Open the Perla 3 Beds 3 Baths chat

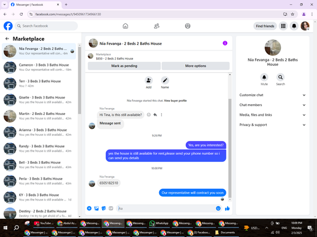(39, 181)
